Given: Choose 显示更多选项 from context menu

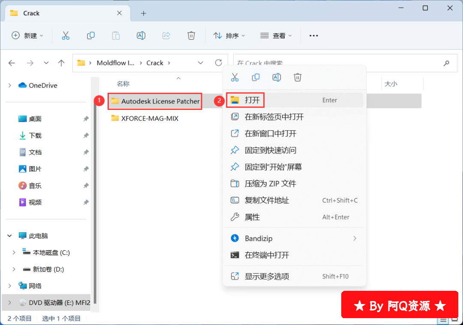Looking at the screenshot, I should pyautogui.click(x=294, y=276).
